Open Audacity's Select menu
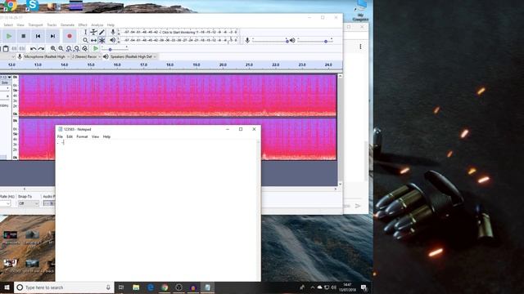524x294 pixels. coord(8,25)
